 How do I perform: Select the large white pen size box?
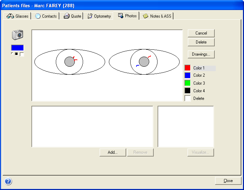22,54
